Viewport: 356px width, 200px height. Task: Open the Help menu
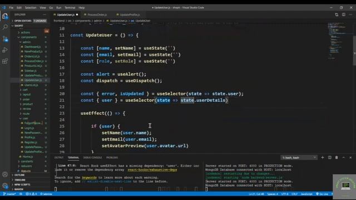(82, 7)
